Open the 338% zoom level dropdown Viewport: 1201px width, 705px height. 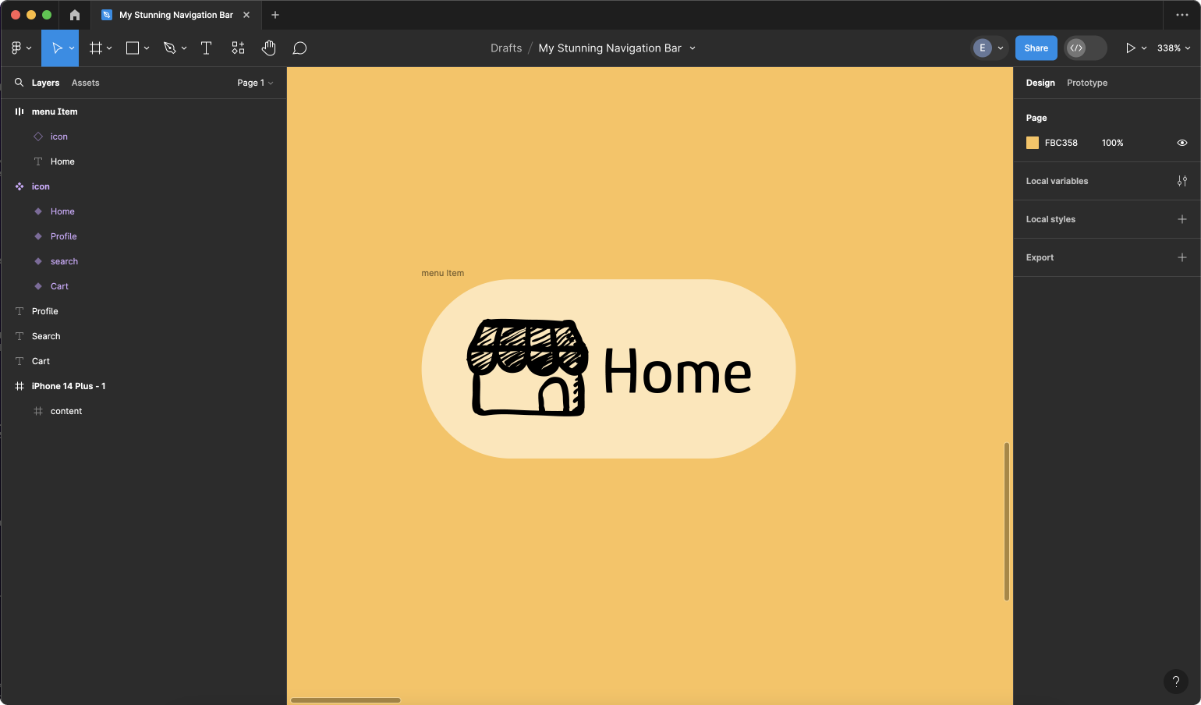(1173, 48)
